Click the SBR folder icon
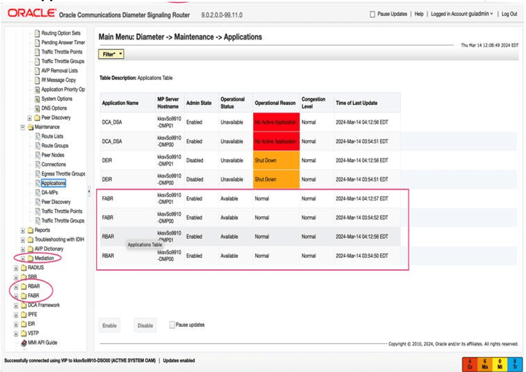 (24, 277)
